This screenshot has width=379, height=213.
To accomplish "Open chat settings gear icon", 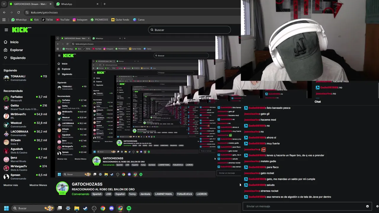I will [377, 206].
